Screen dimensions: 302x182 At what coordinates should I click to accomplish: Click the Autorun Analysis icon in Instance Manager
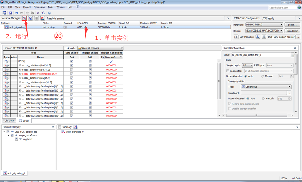coord(31,18)
